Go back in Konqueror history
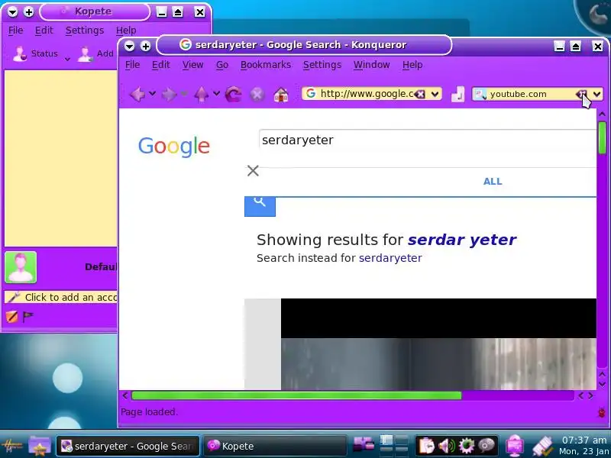 pos(137,94)
